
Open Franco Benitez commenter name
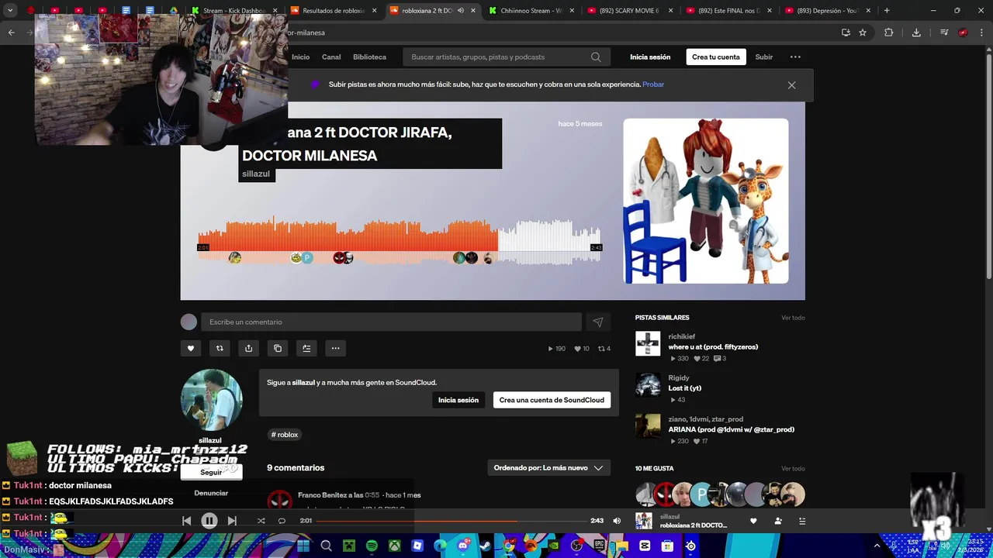[325, 495]
